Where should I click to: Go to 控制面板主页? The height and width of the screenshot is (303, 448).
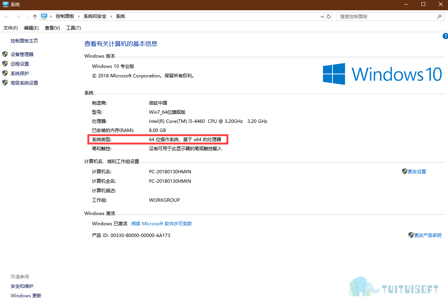click(x=24, y=41)
